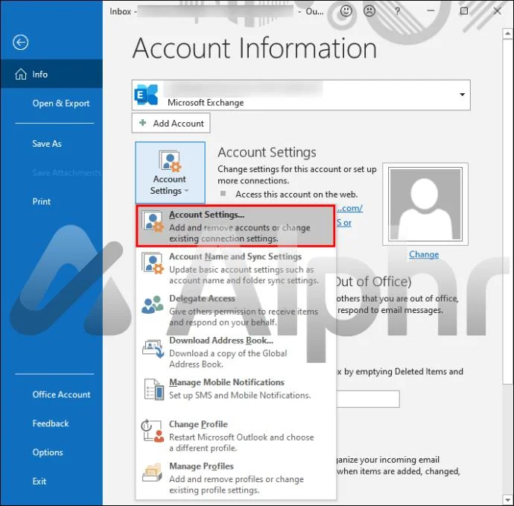Choose Change Profile menu entry
The height and width of the screenshot is (506, 514).
[x=235, y=436]
